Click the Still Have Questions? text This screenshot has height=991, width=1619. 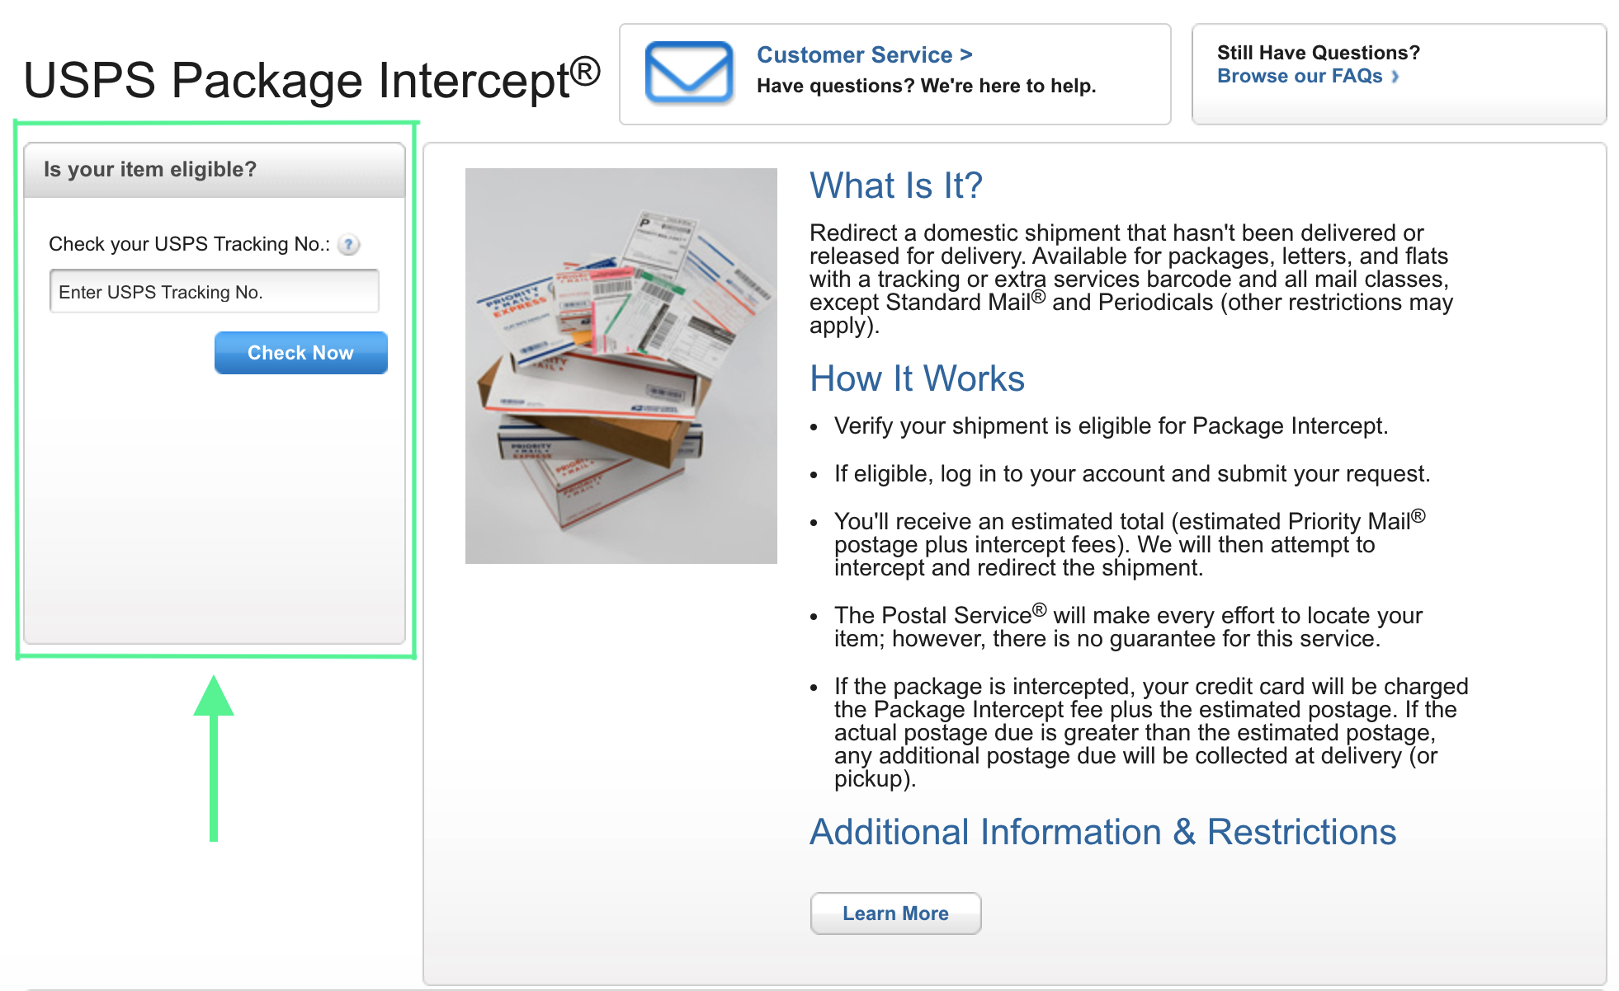tap(1318, 53)
